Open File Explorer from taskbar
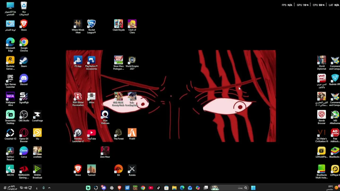Image resolution: width=340 pixels, height=191 pixels. 174,188
